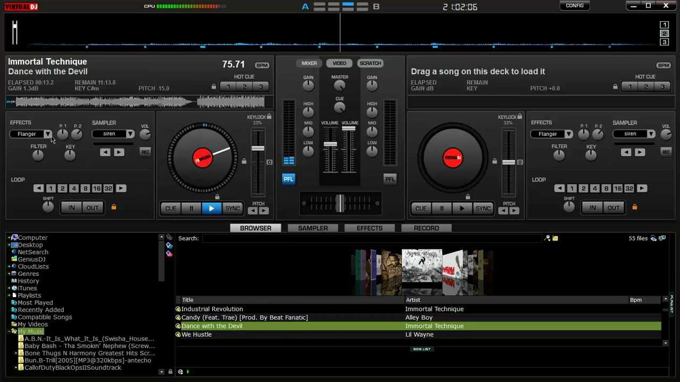Expand the Computer tree node
The image size is (680, 382).
click(x=9, y=238)
